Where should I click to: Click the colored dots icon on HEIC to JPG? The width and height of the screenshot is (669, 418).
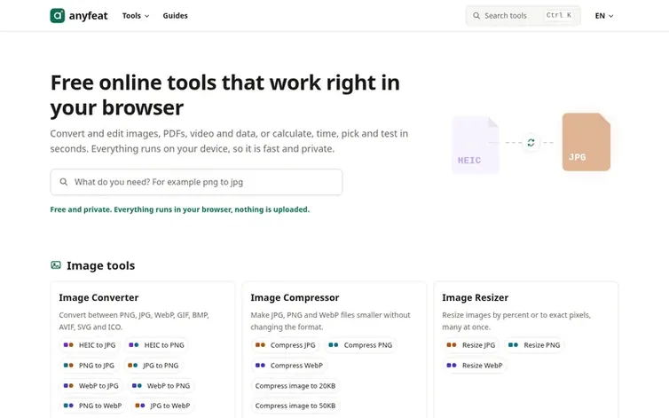[68, 345]
